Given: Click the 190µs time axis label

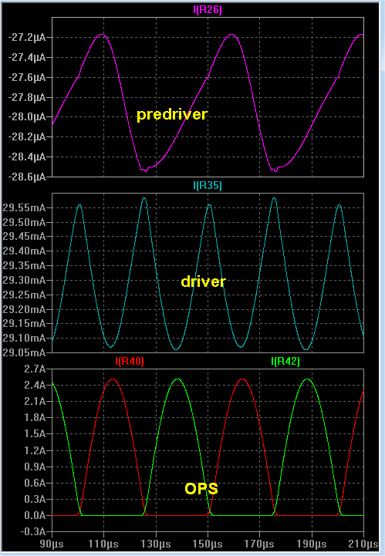Looking at the screenshot, I should coord(312,544).
